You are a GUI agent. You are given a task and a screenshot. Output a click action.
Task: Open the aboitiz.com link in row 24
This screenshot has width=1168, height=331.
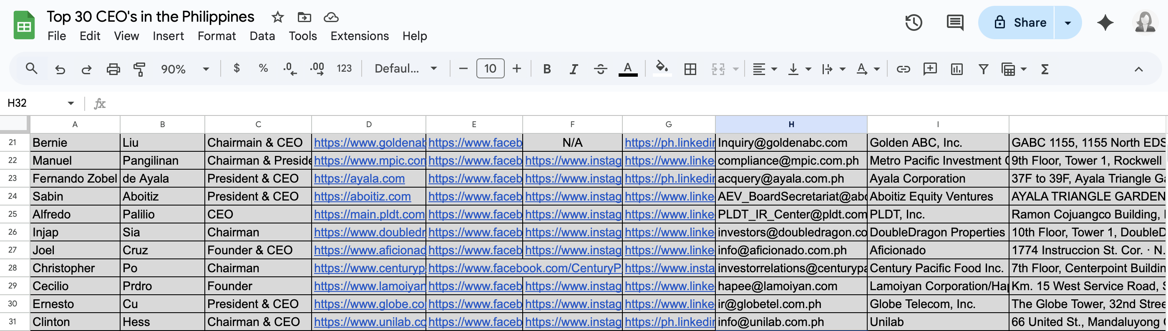coord(362,196)
